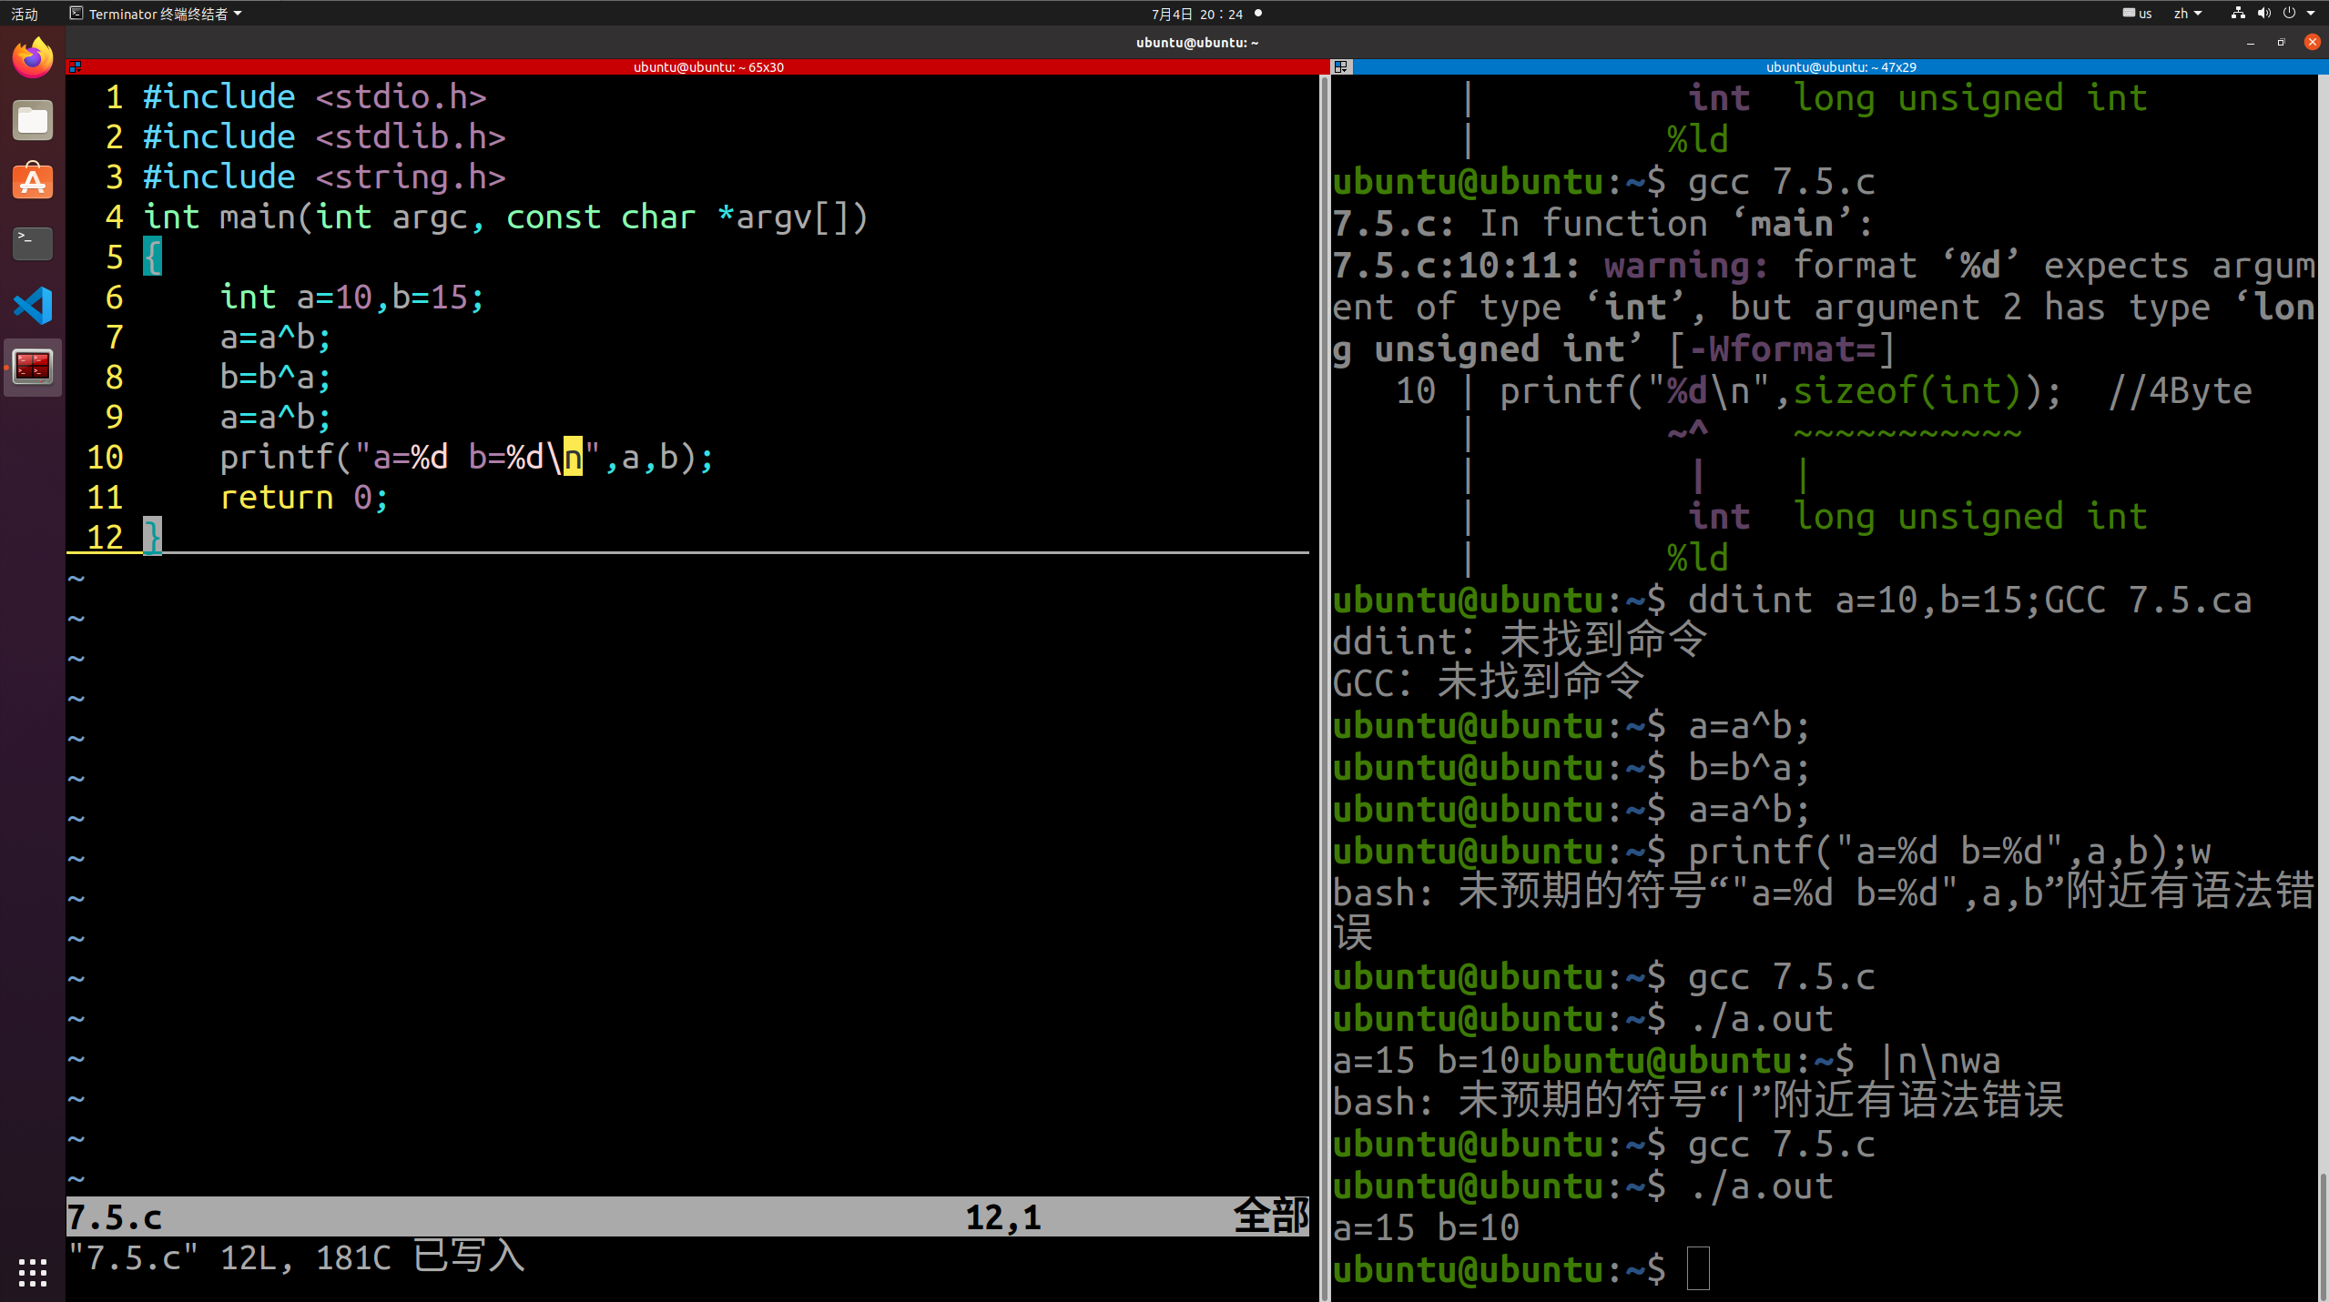Focus the right pane blue titlebar

click(1840, 67)
